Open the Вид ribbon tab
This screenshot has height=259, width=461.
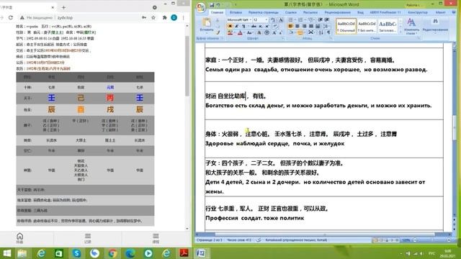pyautogui.click(x=360, y=12)
